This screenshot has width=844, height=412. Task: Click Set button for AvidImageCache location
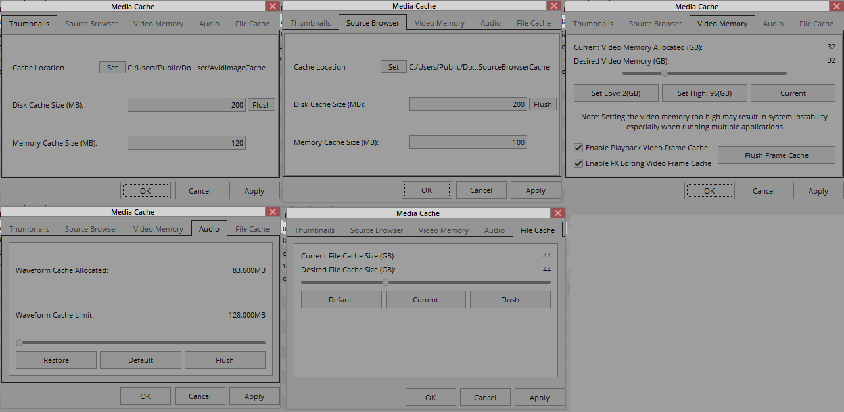[x=112, y=68]
